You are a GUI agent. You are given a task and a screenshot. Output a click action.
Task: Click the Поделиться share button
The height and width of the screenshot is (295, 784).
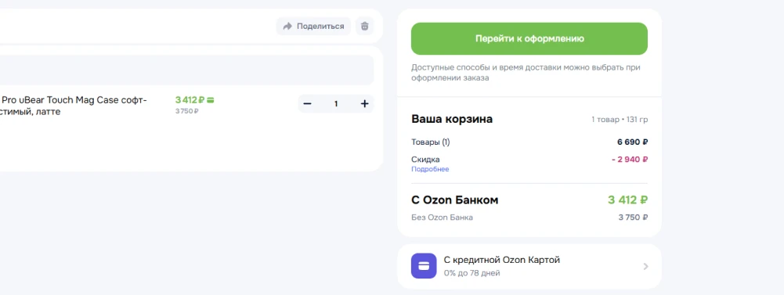313,26
